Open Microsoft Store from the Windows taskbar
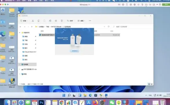This screenshot has width=170, height=105. [96, 95]
